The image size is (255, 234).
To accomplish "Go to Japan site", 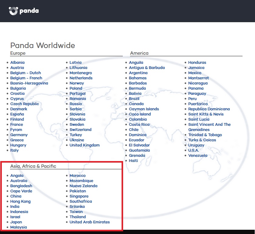I will point(16,222).
